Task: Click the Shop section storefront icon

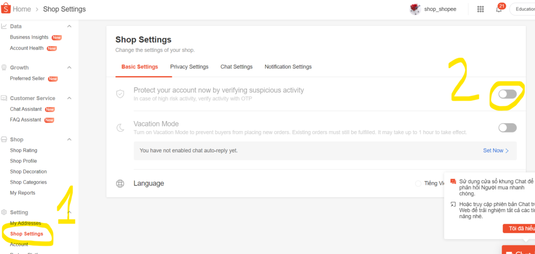Action: (4, 139)
